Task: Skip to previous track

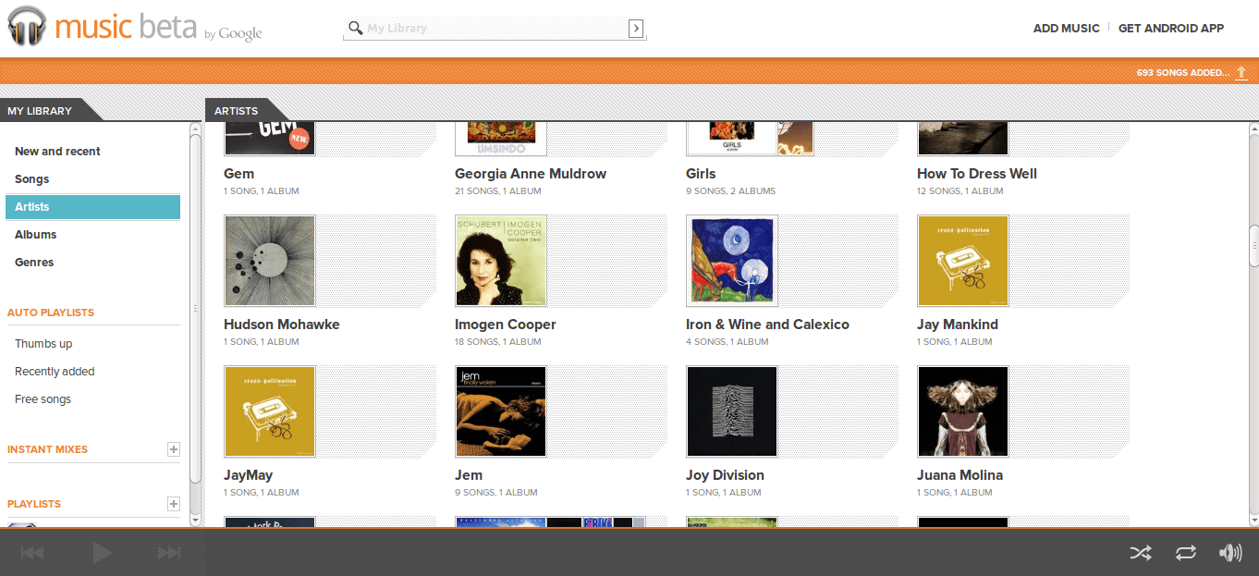Action: (32, 553)
